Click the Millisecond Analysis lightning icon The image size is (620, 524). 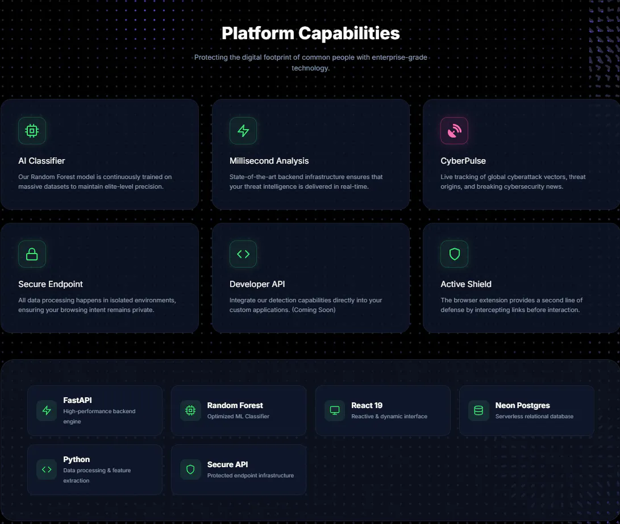(243, 131)
